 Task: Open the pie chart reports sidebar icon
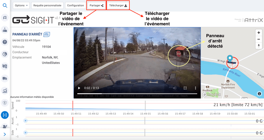pos(5,54)
